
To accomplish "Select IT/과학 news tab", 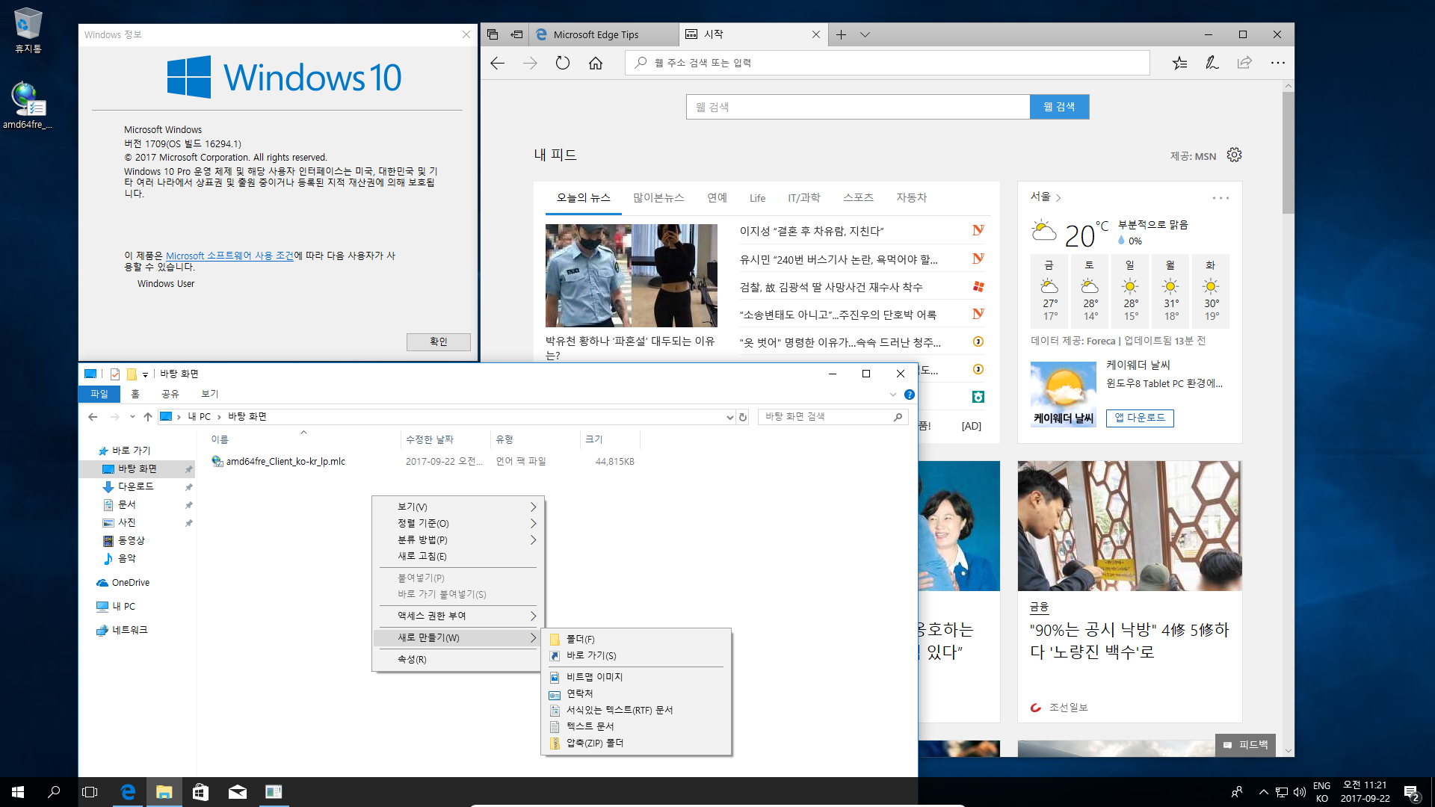I will coord(803,197).
